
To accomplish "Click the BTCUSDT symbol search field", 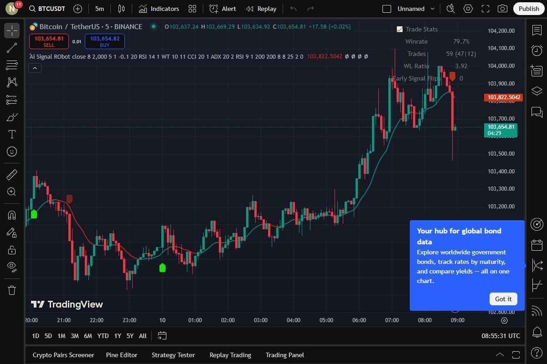I will click(x=47, y=9).
